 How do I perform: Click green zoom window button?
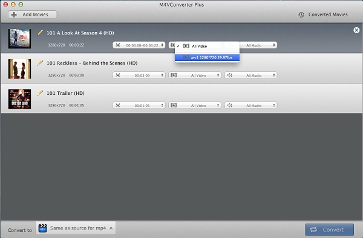[21, 4]
